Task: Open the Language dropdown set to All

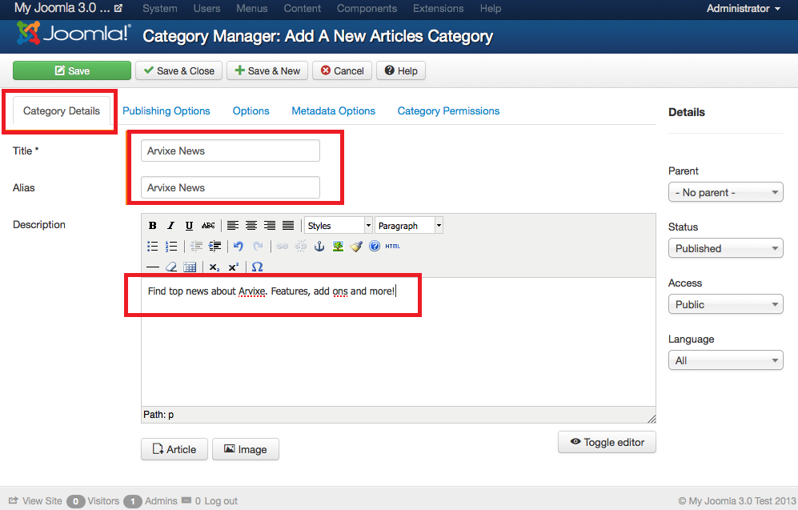Action: coord(725,360)
